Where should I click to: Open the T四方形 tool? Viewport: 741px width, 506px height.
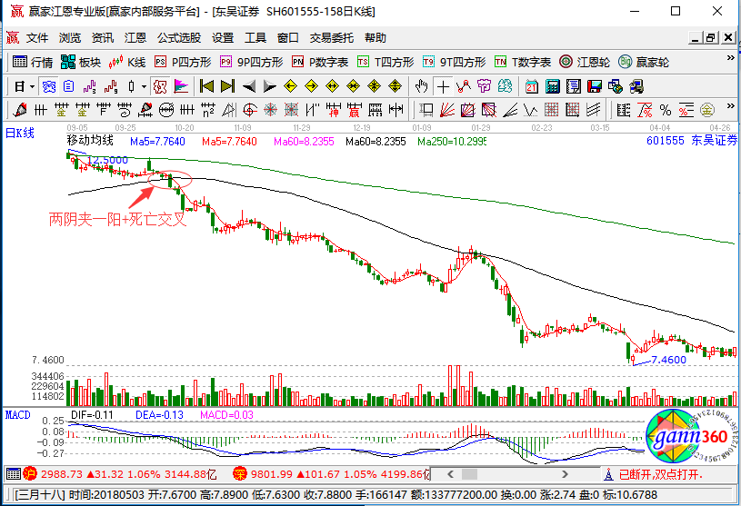[x=386, y=62]
